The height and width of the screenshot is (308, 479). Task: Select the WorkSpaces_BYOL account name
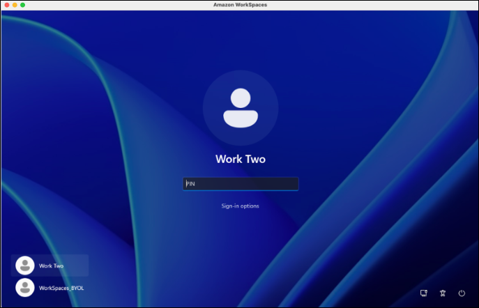(x=61, y=288)
